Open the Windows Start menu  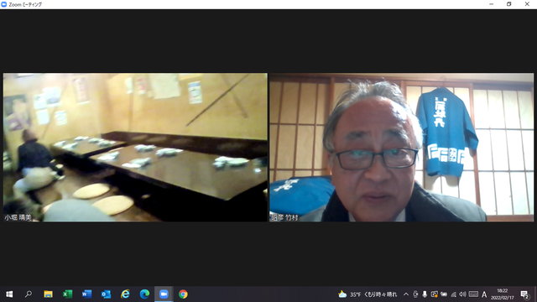[9, 294]
